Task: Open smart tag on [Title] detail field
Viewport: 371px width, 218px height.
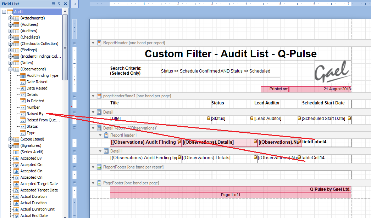Action: pos(209,118)
